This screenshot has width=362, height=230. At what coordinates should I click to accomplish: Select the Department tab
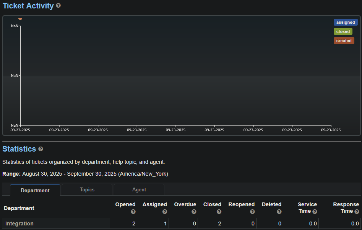coord(35,190)
